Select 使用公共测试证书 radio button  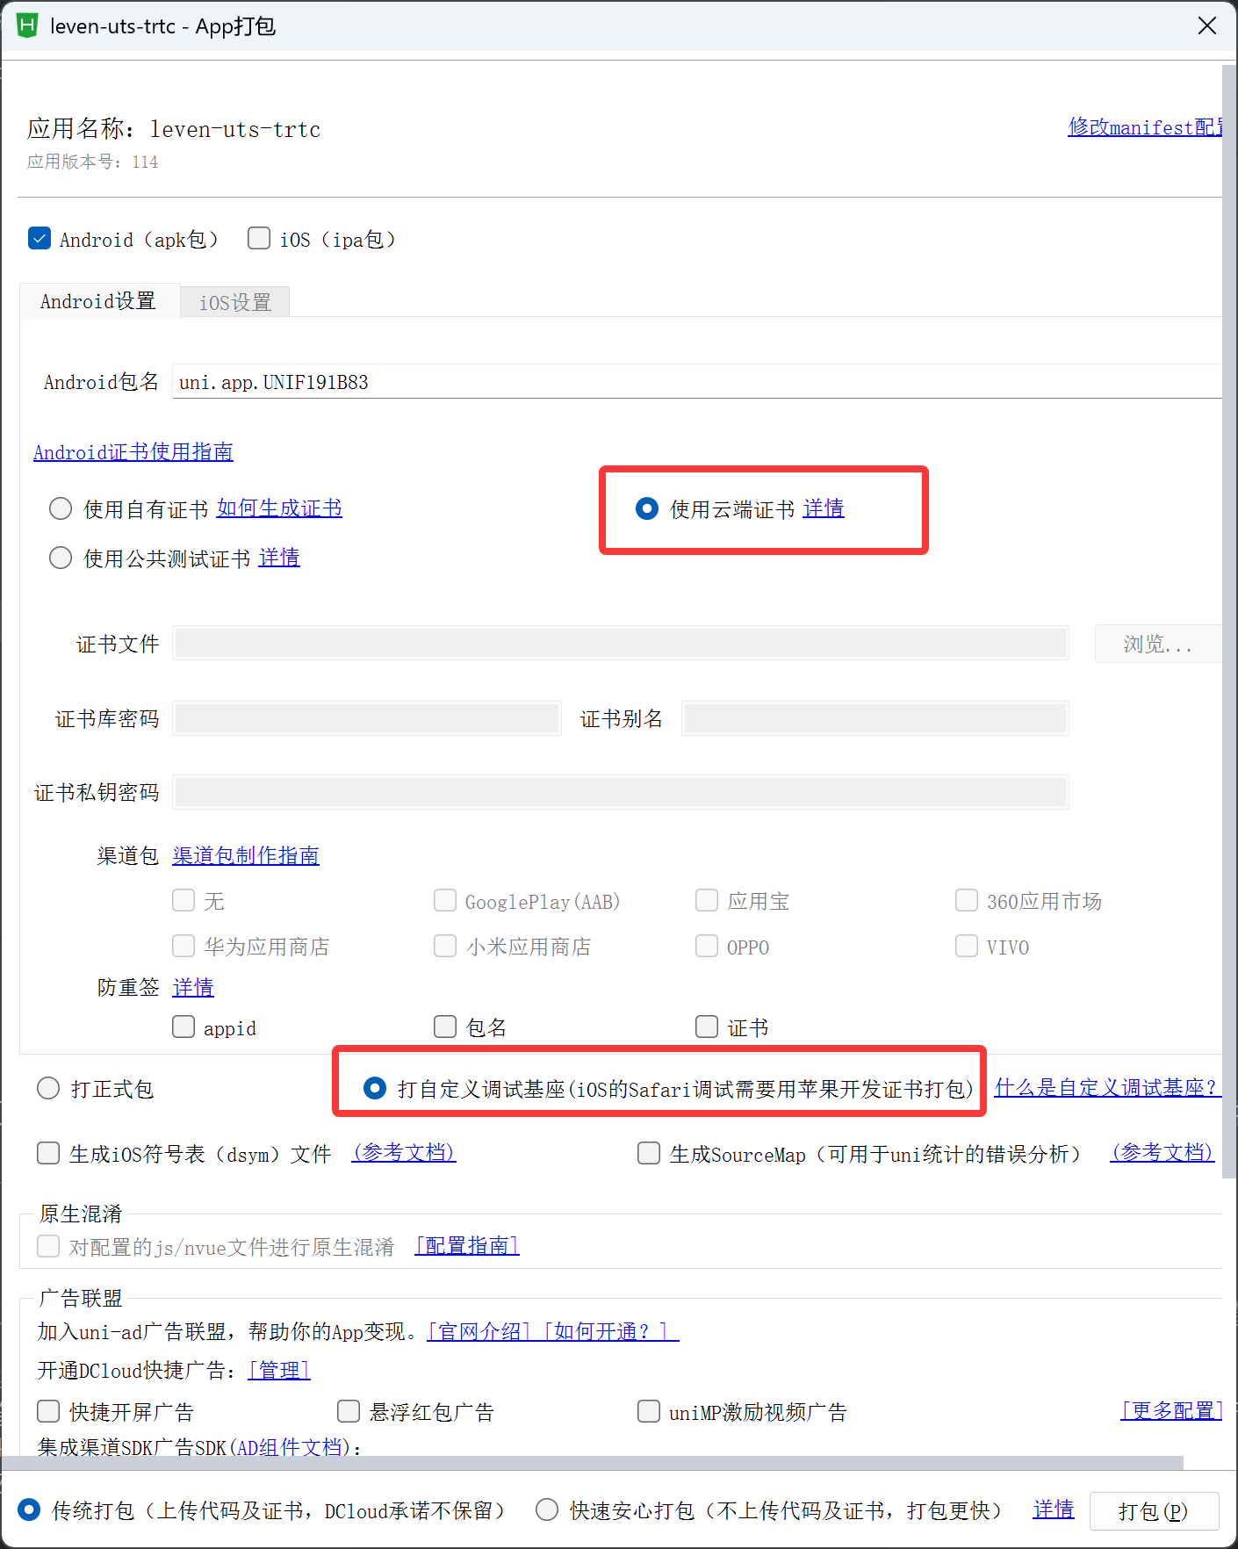[61, 558]
